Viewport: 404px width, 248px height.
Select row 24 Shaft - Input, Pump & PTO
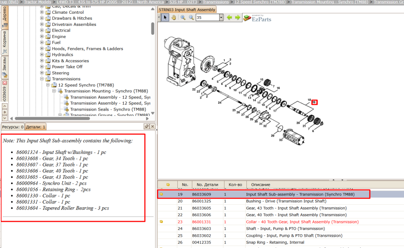coord(281,229)
